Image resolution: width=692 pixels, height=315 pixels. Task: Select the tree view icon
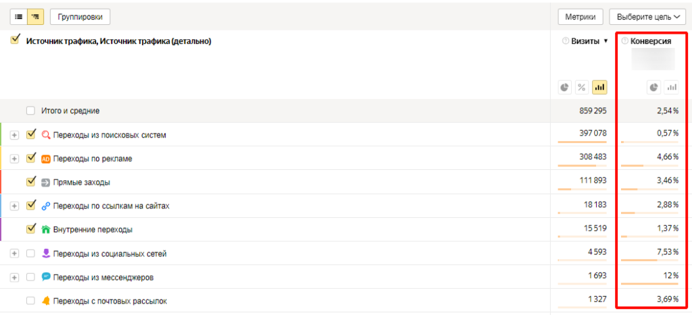[34, 16]
